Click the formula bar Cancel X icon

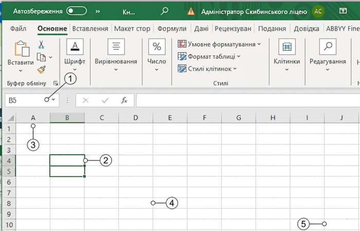[86, 100]
